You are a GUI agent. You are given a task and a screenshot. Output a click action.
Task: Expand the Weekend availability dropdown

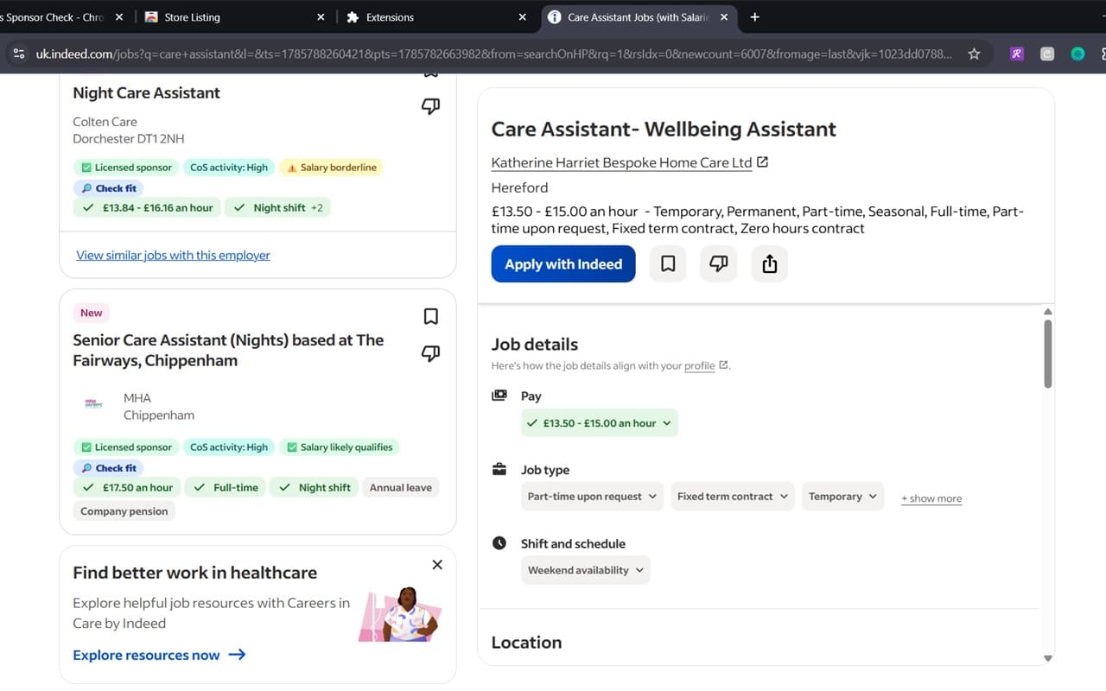[x=586, y=570]
